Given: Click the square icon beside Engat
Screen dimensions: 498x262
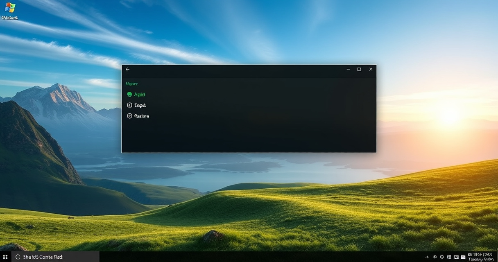Looking at the screenshot, I should 129,105.
